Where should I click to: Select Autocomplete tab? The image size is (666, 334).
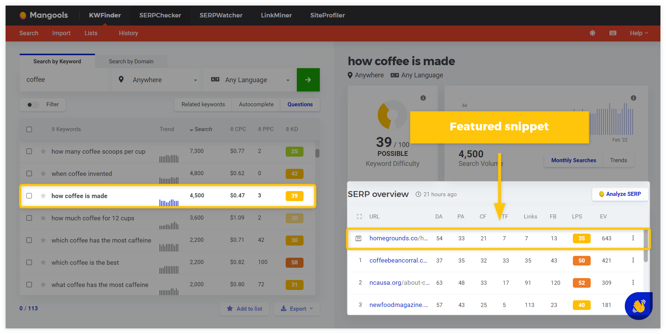[256, 104]
